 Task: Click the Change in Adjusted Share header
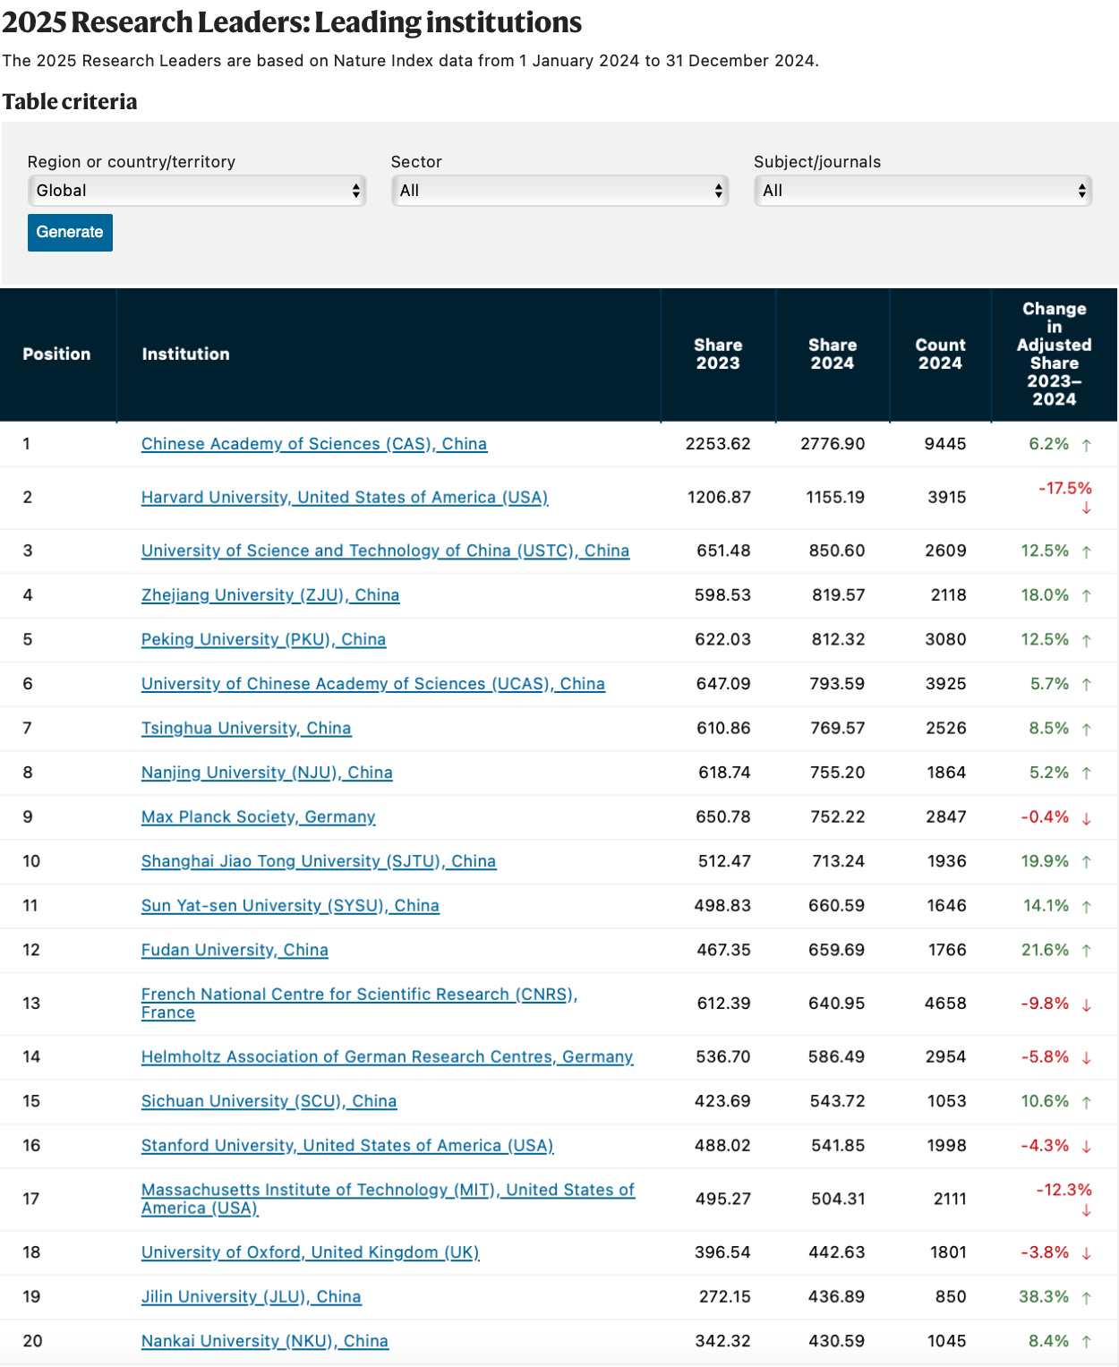[x=1055, y=355]
